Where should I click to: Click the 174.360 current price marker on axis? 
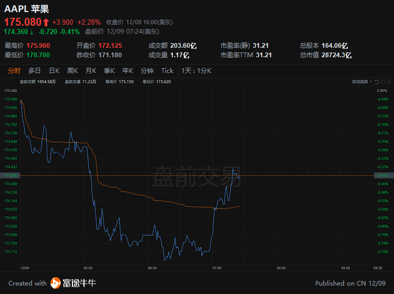[11, 175]
